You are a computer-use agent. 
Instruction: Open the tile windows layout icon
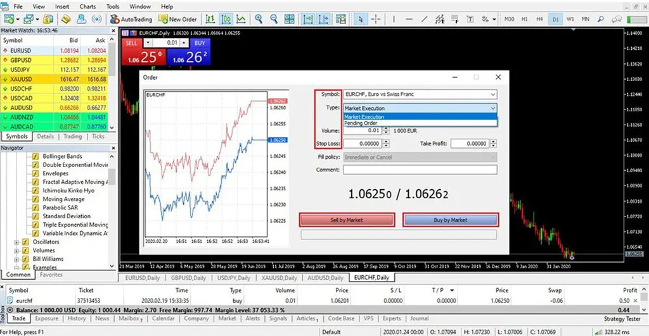288,19
